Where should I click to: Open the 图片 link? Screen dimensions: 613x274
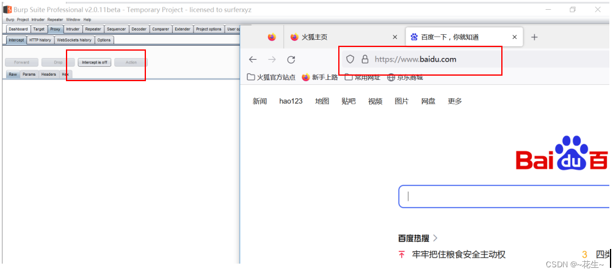point(402,101)
